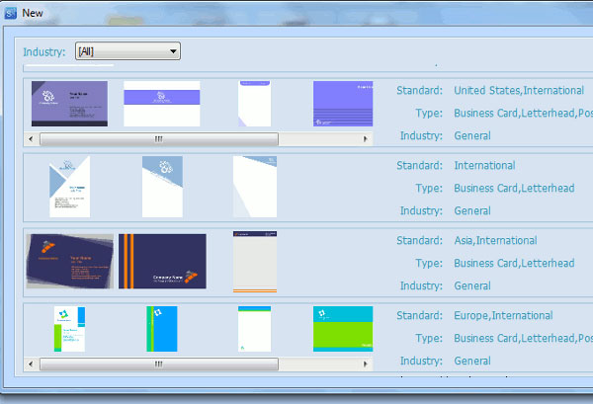Click the horizontal scrollbar thumb in purple template row

click(159, 139)
